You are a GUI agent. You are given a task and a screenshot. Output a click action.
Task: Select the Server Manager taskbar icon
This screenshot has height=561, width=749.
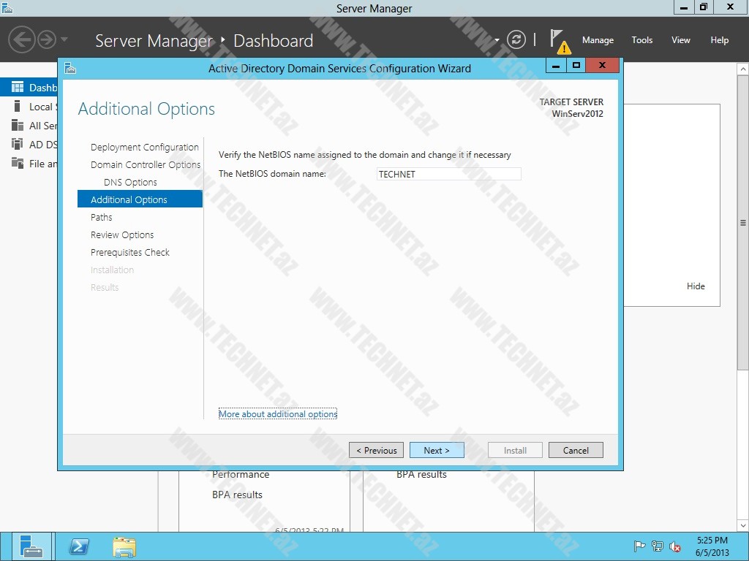click(x=33, y=546)
